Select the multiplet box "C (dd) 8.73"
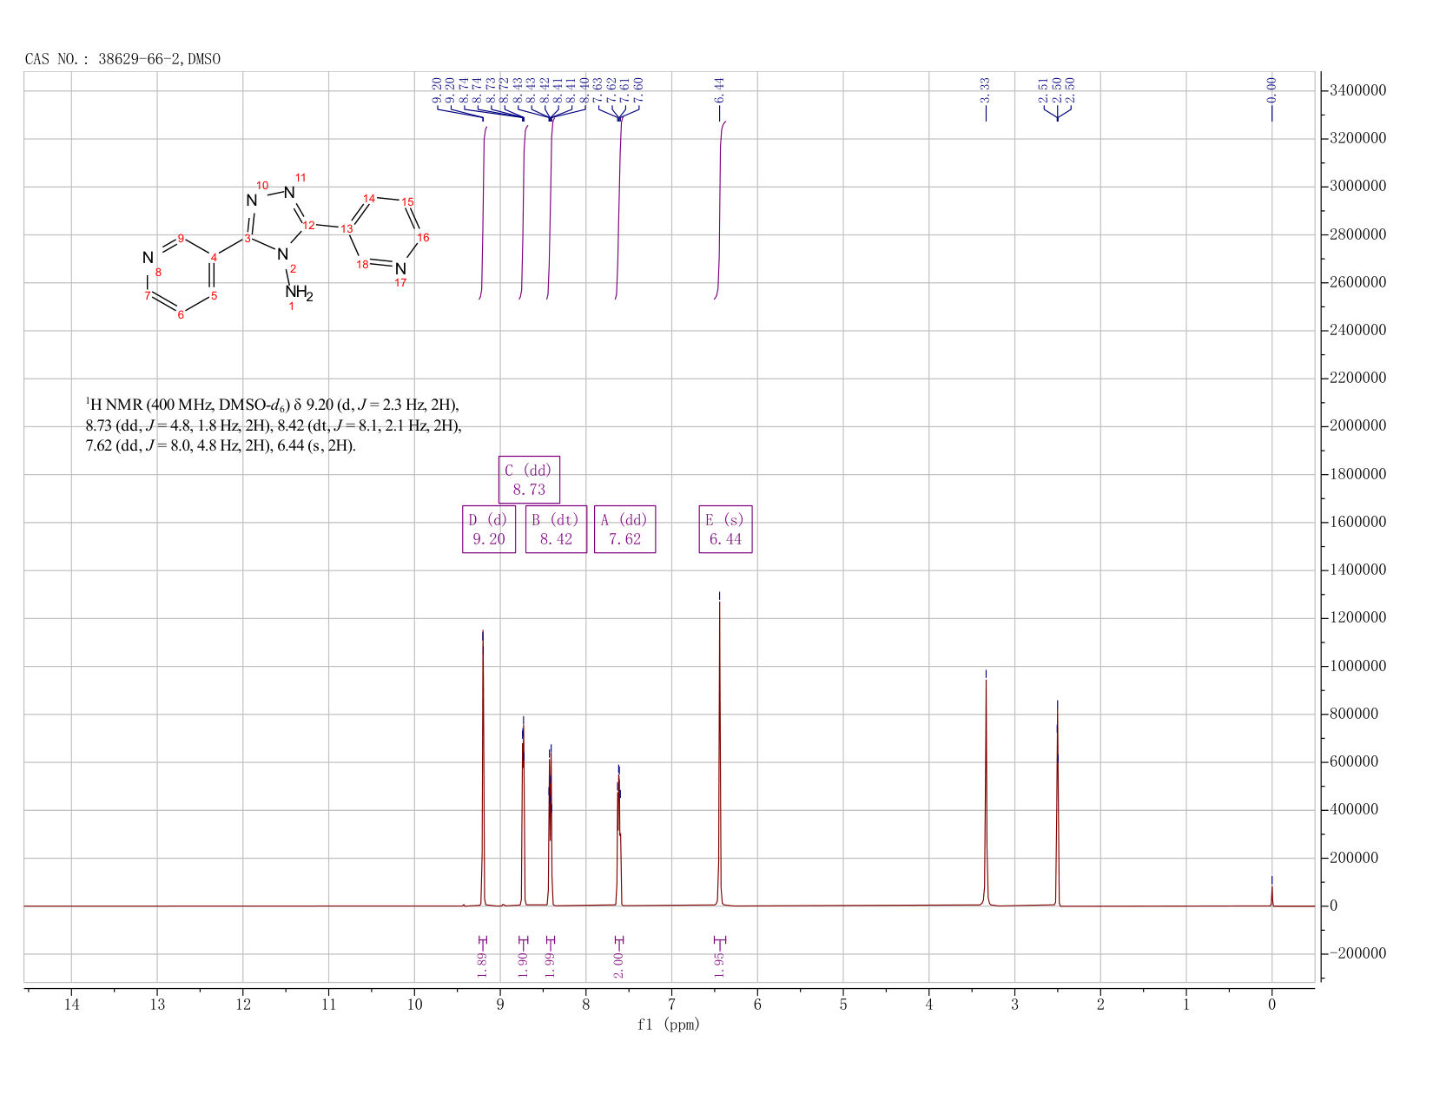 [x=529, y=479]
